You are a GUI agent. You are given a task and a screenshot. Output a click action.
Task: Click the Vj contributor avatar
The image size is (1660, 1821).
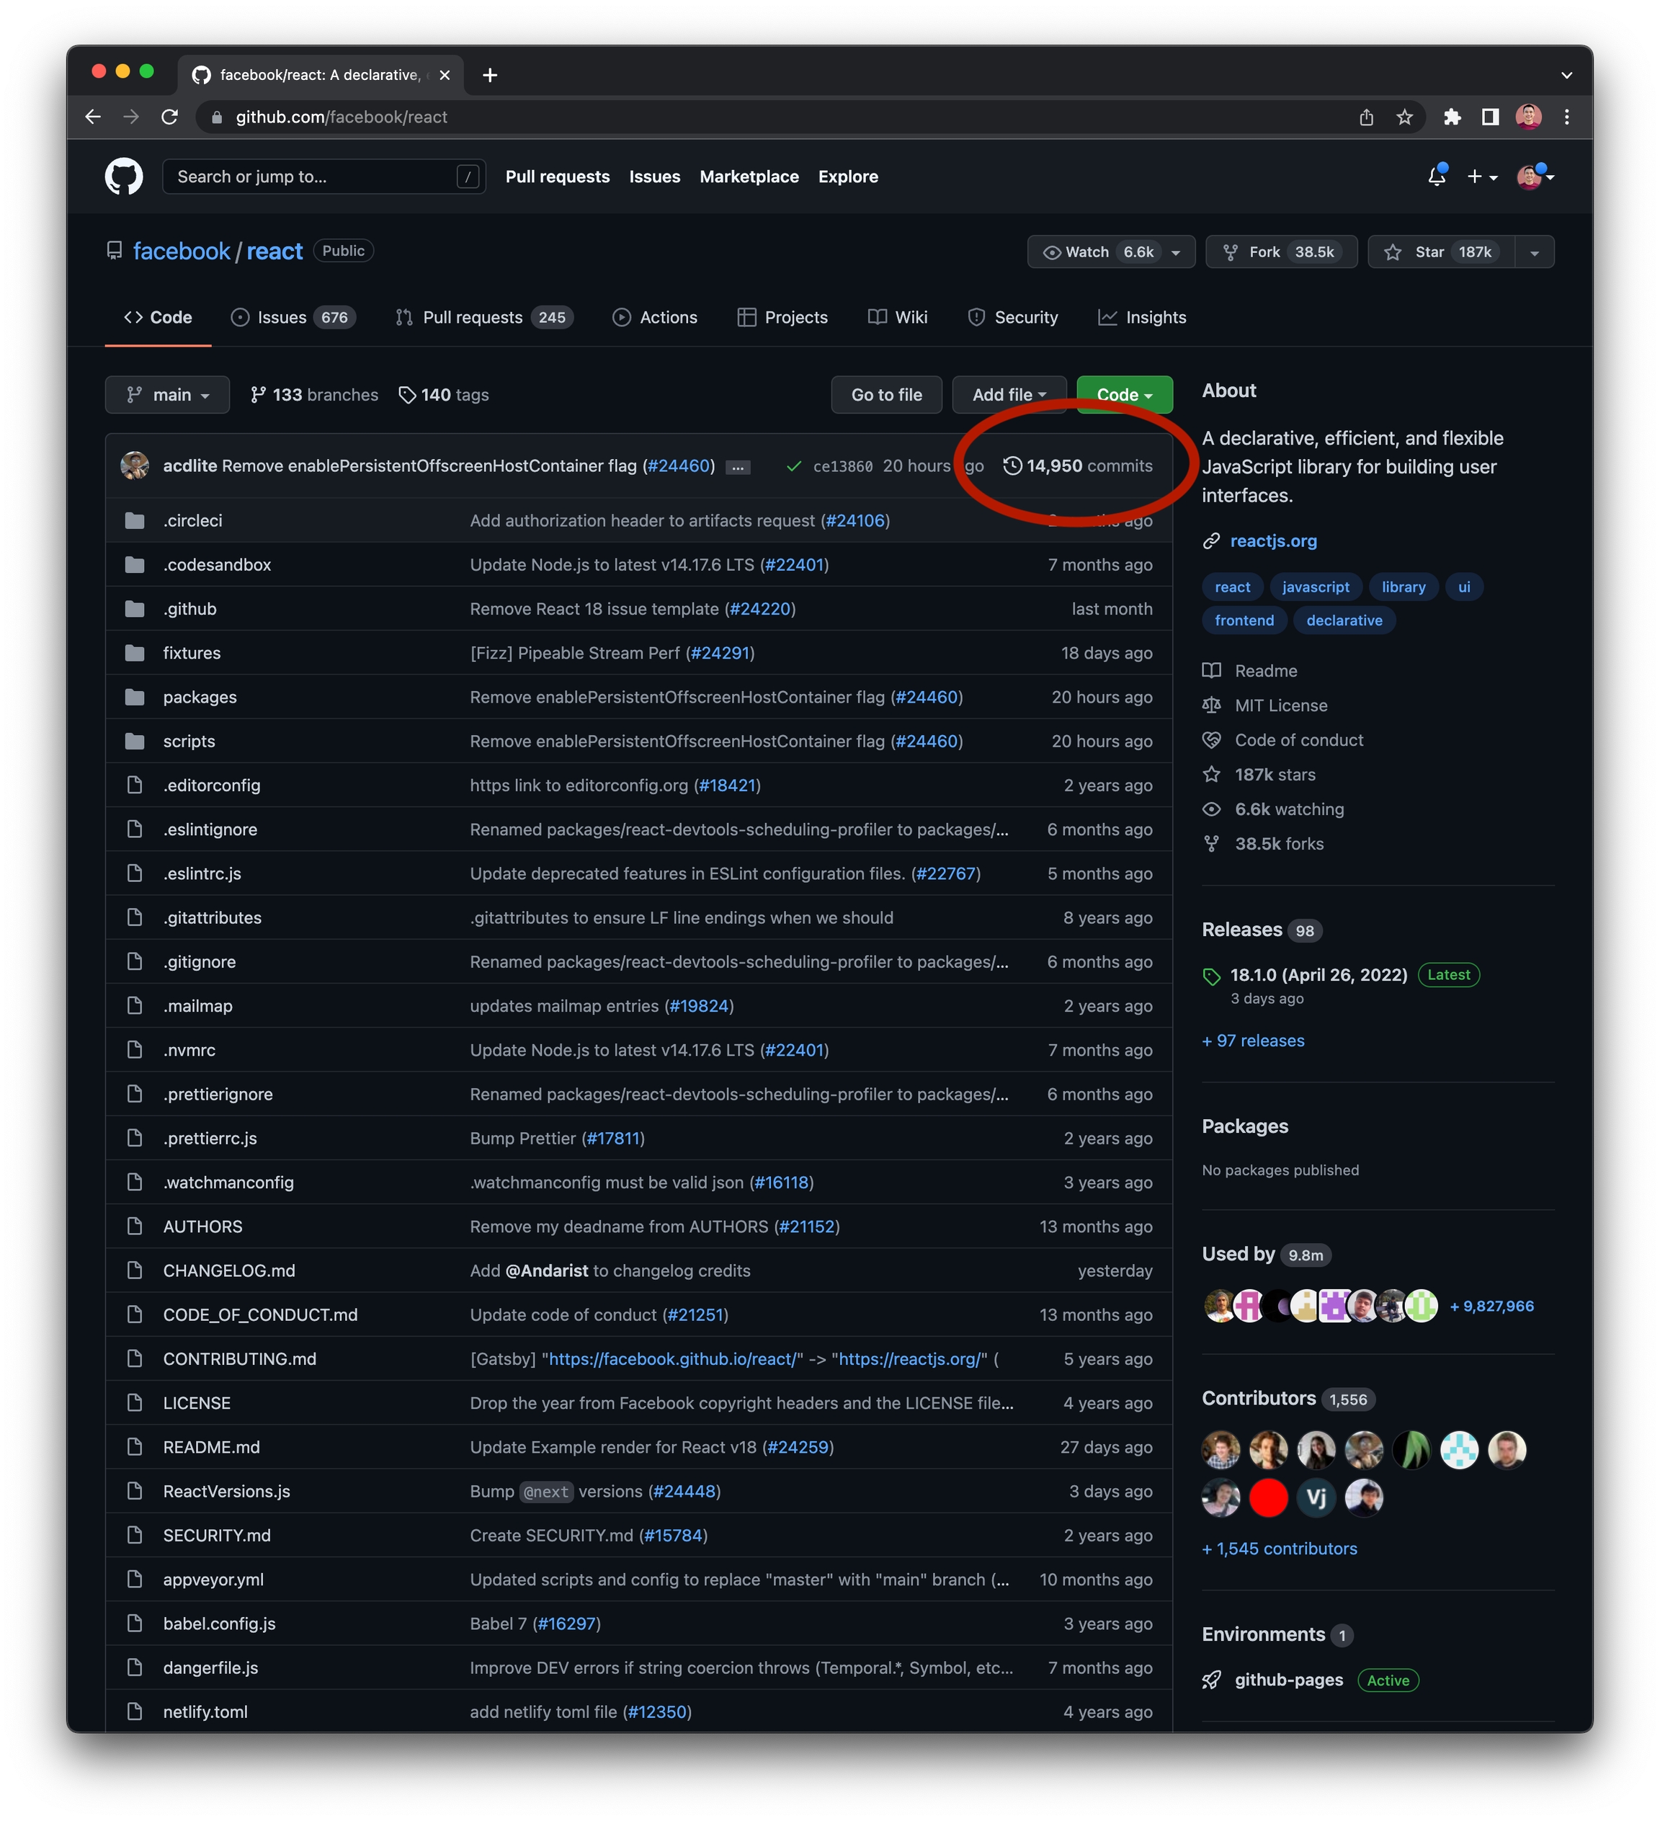pyautogui.click(x=1316, y=1497)
